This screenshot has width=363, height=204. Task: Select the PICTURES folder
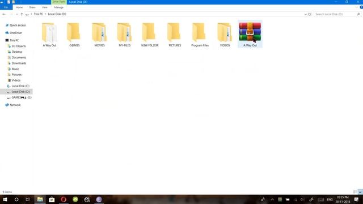(175, 35)
